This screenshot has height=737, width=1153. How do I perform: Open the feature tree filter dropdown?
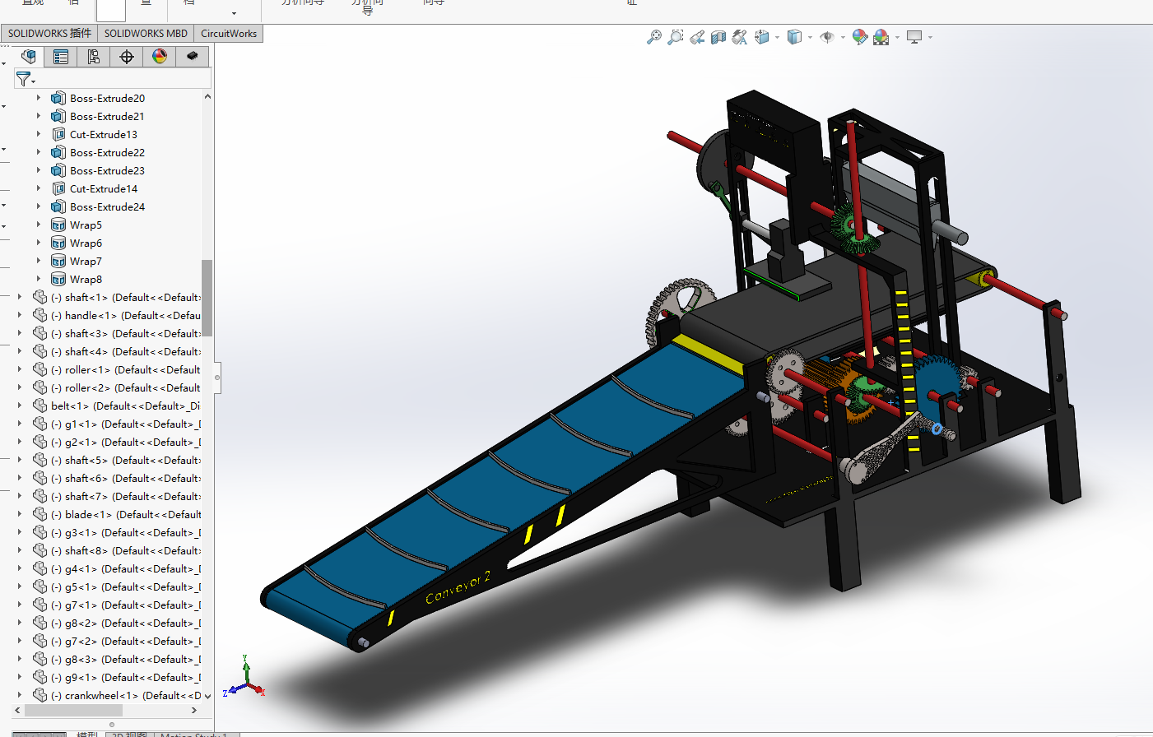click(x=26, y=79)
